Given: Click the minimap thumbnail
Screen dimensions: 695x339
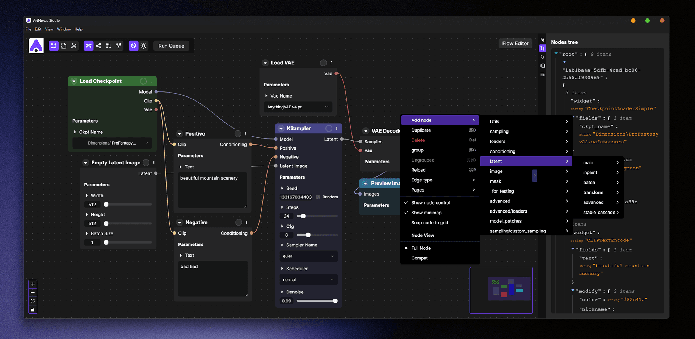Looking at the screenshot, I should point(501,291).
